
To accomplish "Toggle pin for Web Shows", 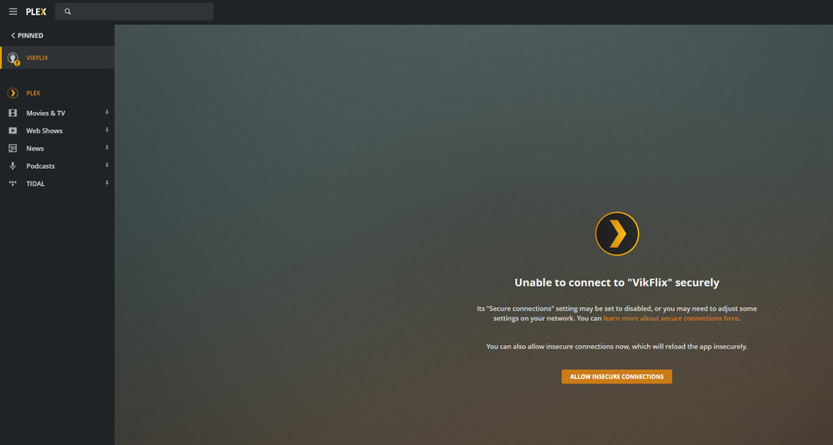I will tap(107, 130).
